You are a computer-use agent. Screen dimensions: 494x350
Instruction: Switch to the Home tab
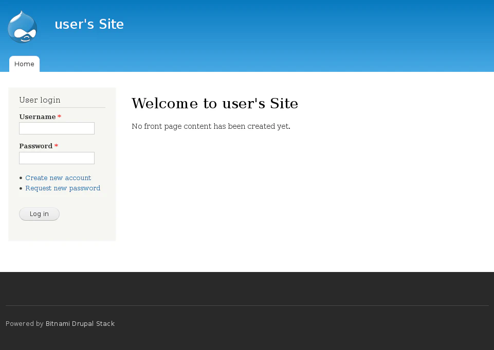24,64
